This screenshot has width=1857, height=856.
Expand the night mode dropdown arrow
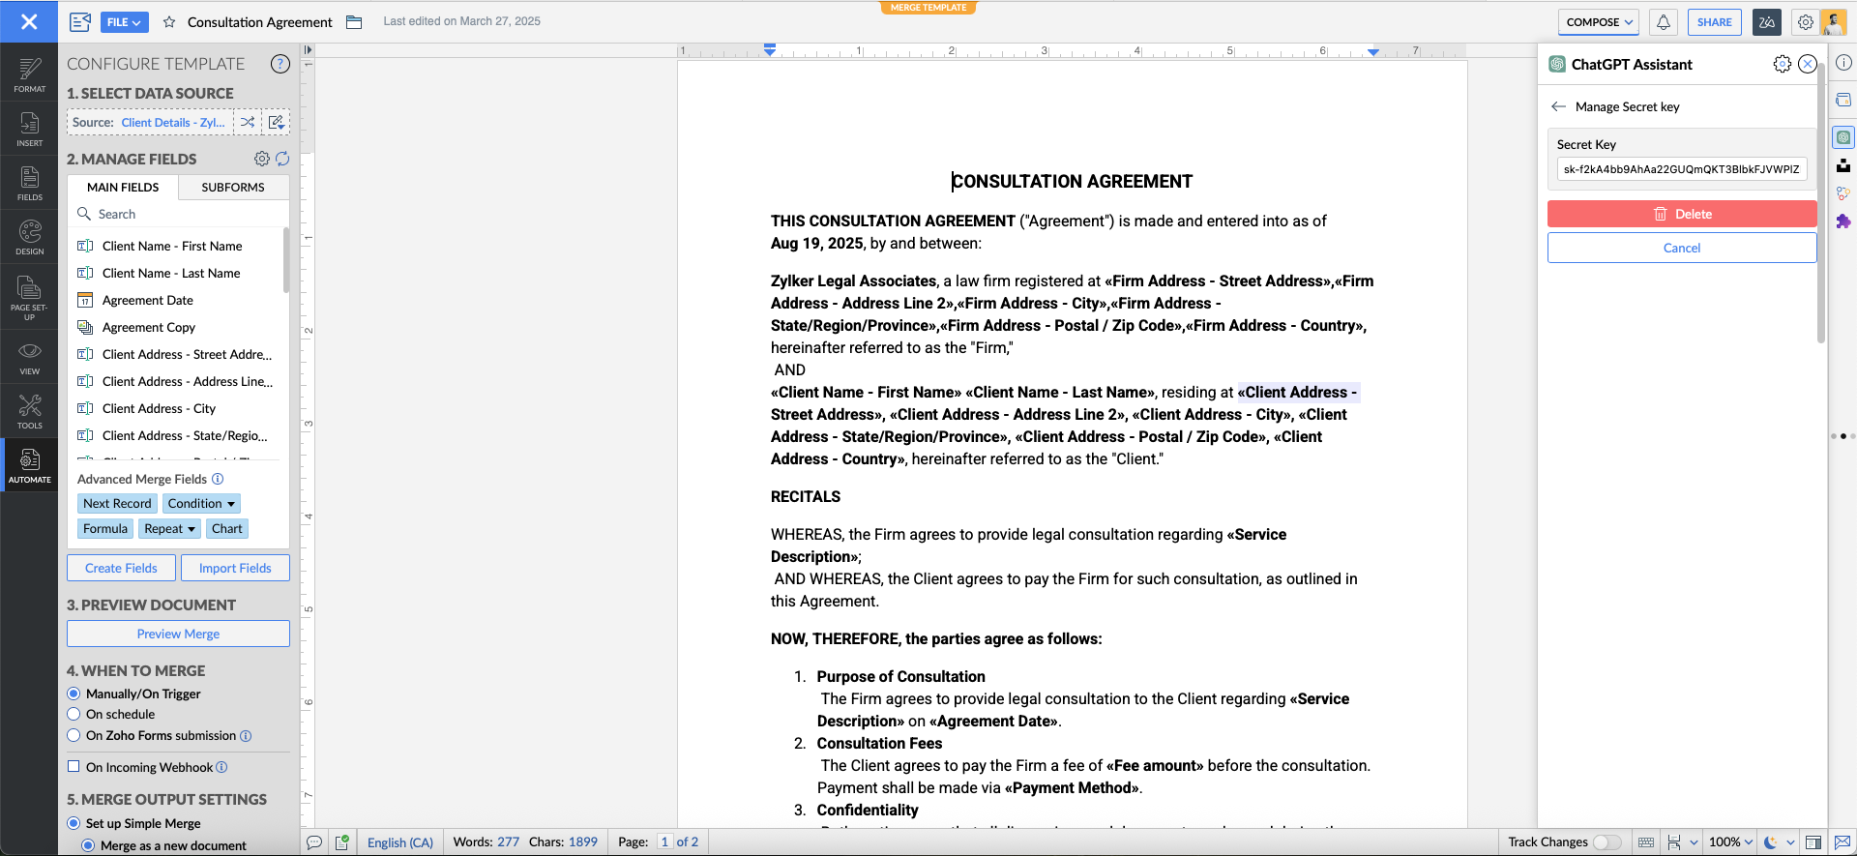point(1790,842)
